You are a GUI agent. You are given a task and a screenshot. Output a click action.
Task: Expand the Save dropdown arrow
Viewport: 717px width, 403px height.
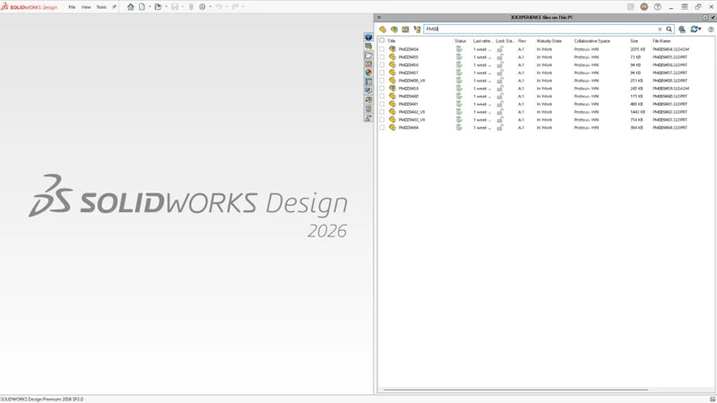pos(183,7)
